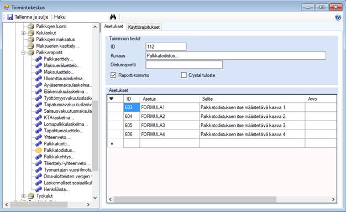Viewport: 346px width, 212px height.
Task: Click grid scrollbar right arrow
Action: tap(333, 199)
